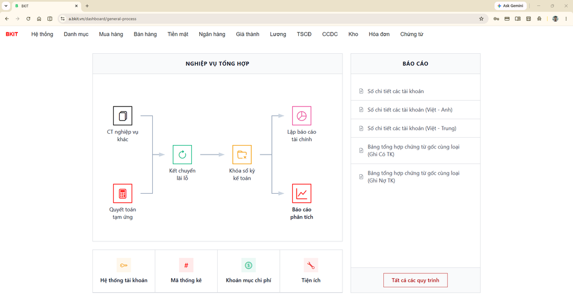Open the Báo cáo phân tích chart icon
The image size is (573, 308).
coord(302,193)
